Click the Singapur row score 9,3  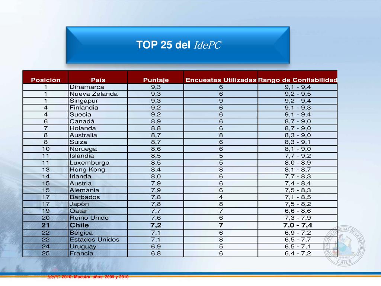pyautogui.click(x=155, y=101)
